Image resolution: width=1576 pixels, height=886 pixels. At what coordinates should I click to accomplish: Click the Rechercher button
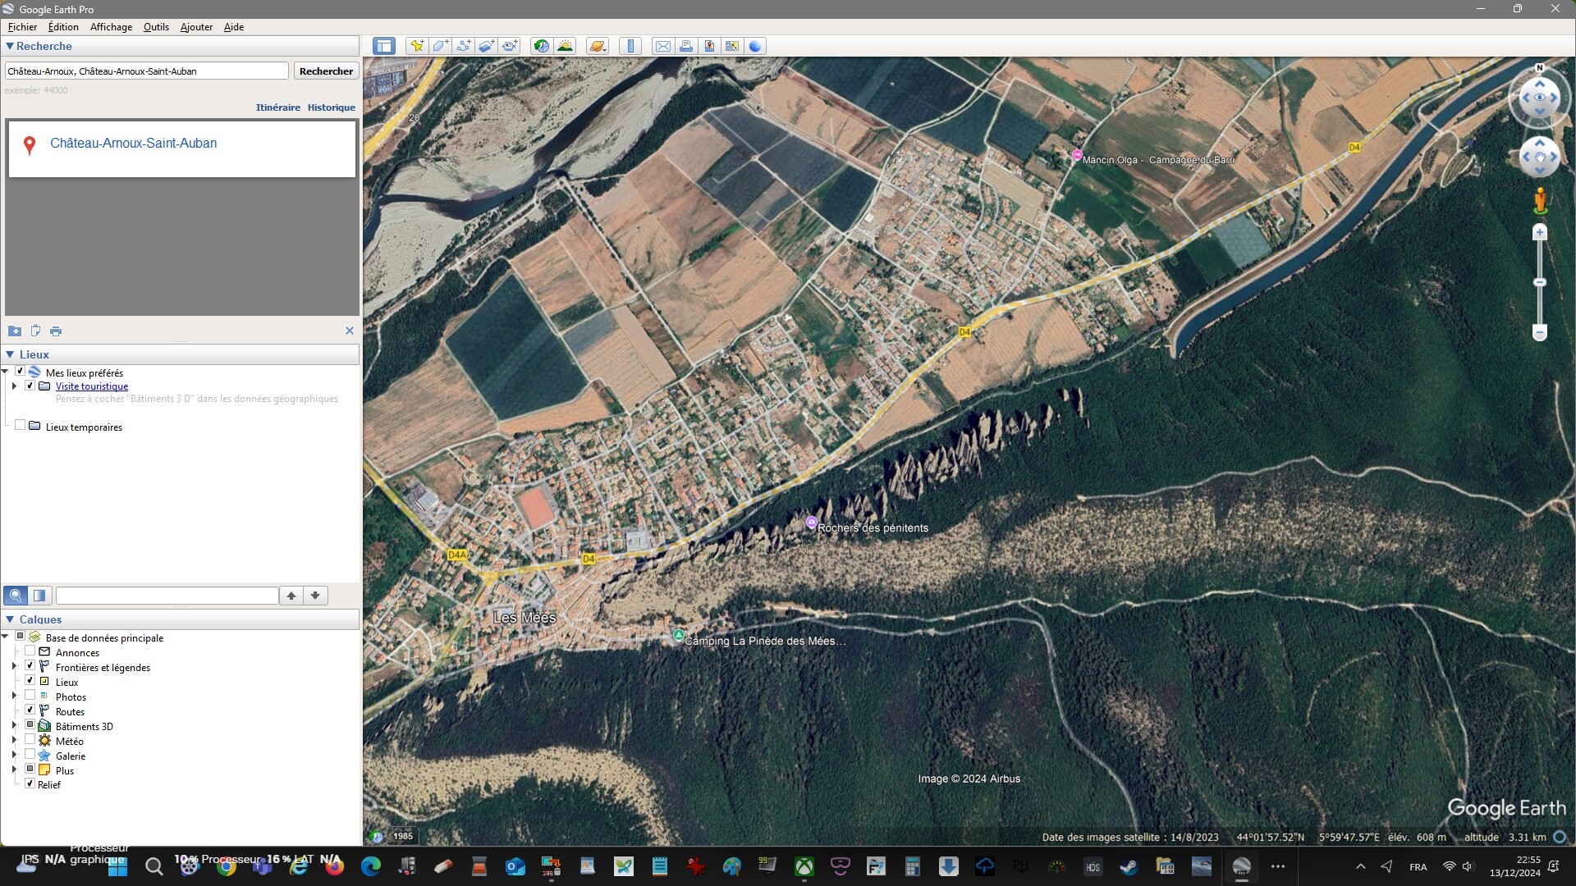(326, 71)
